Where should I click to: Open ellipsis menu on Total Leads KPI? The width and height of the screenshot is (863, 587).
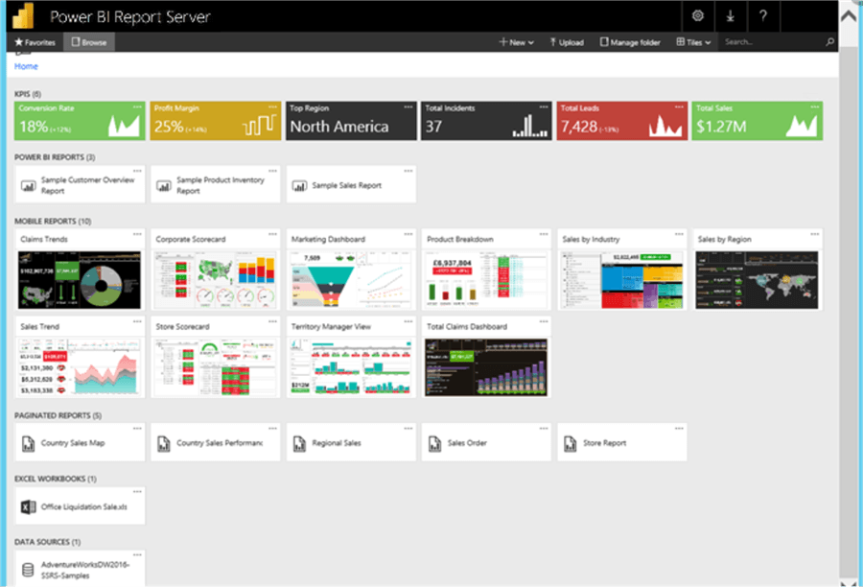(x=679, y=106)
